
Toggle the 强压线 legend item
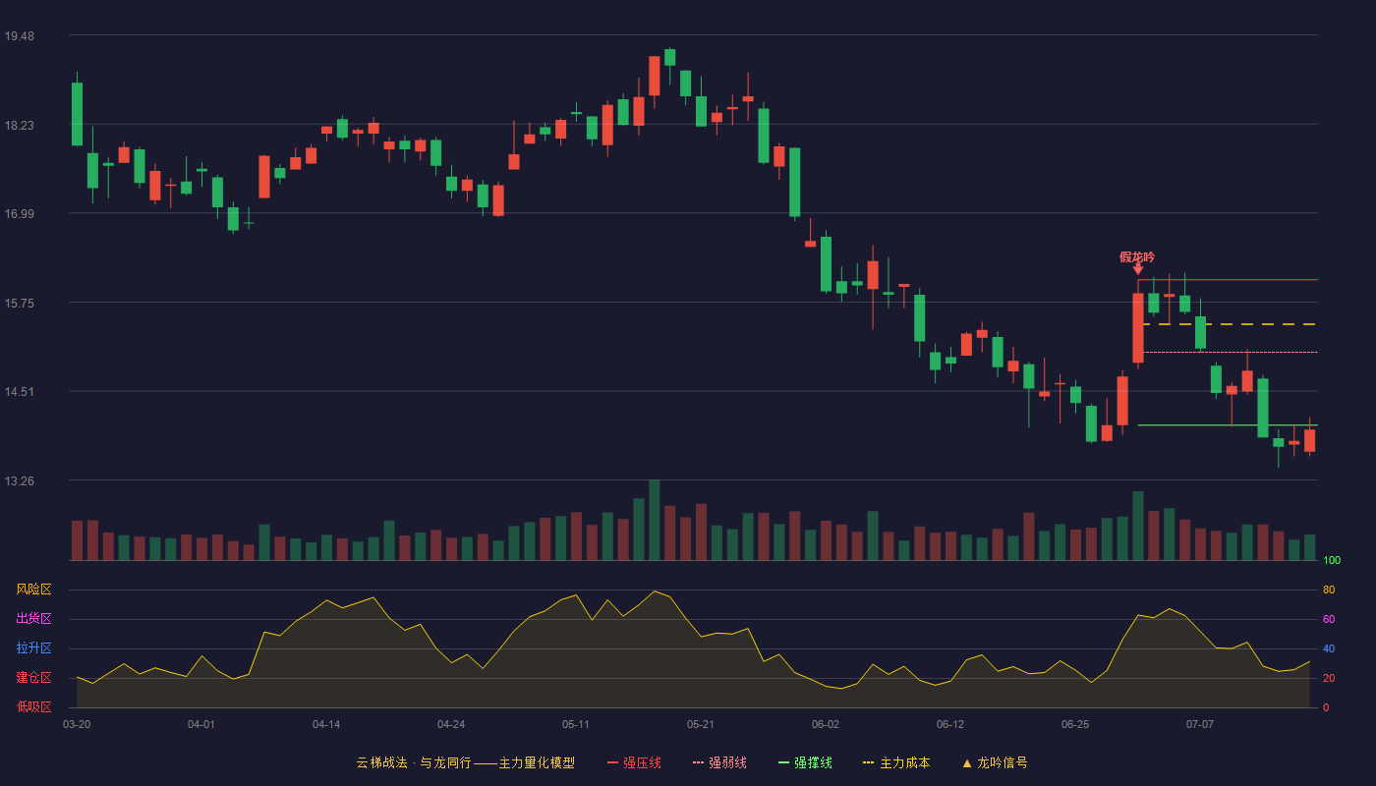[634, 762]
